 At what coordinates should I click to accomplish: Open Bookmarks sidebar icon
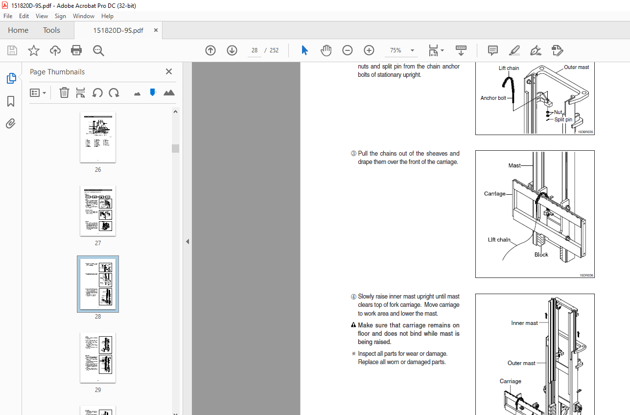pos(11,101)
